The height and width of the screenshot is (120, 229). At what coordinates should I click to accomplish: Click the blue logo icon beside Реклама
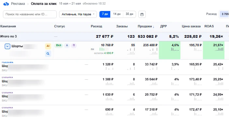pos(6,4)
